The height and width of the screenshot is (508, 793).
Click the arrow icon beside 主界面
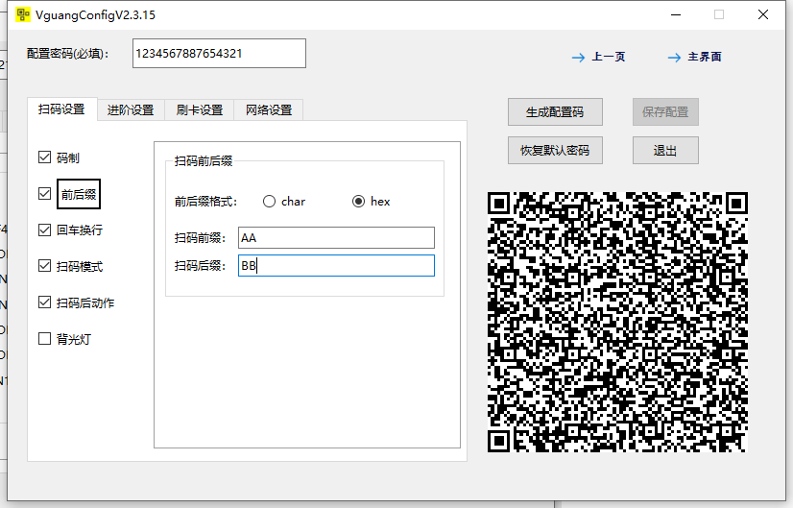tap(674, 58)
